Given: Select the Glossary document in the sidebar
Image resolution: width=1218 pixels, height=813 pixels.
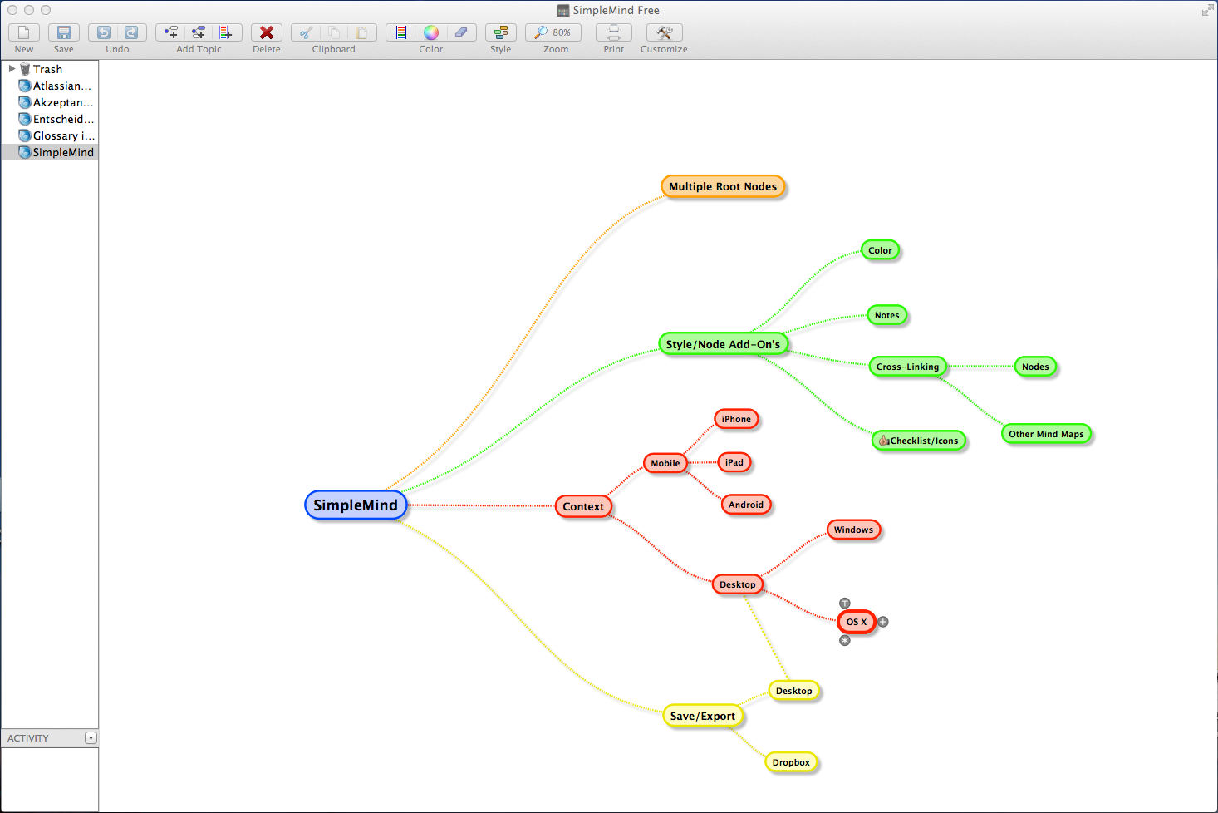Looking at the screenshot, I should click(61, 135).
